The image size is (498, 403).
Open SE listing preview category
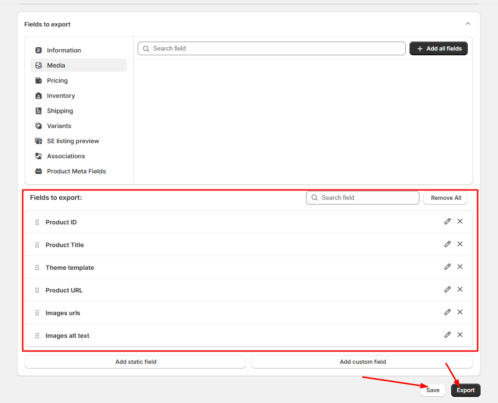79,141
